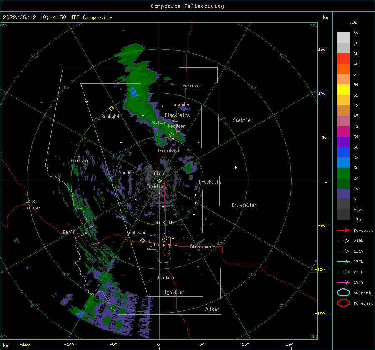Click the yellow diamond marker near RockyMH

[x=111, y=109]
